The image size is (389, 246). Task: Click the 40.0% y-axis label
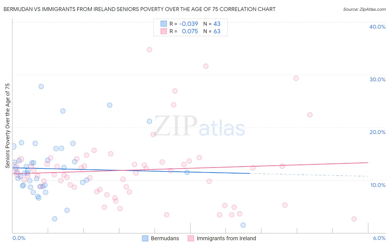(x=377, y=27)
